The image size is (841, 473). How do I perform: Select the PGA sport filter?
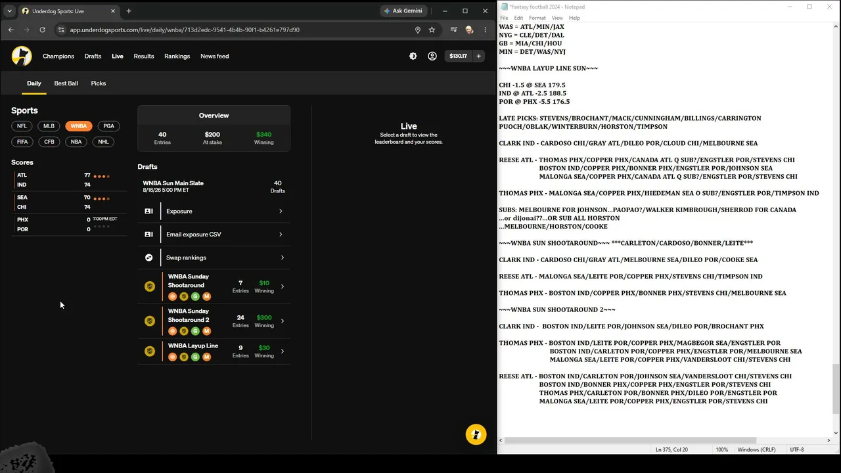(x=108, y=126)
